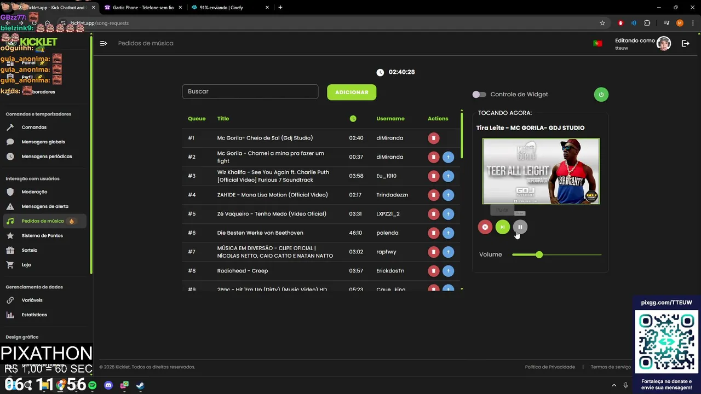
Task: Move 'Chamei a mina pra fazer' song up
Action: (448, 157)
